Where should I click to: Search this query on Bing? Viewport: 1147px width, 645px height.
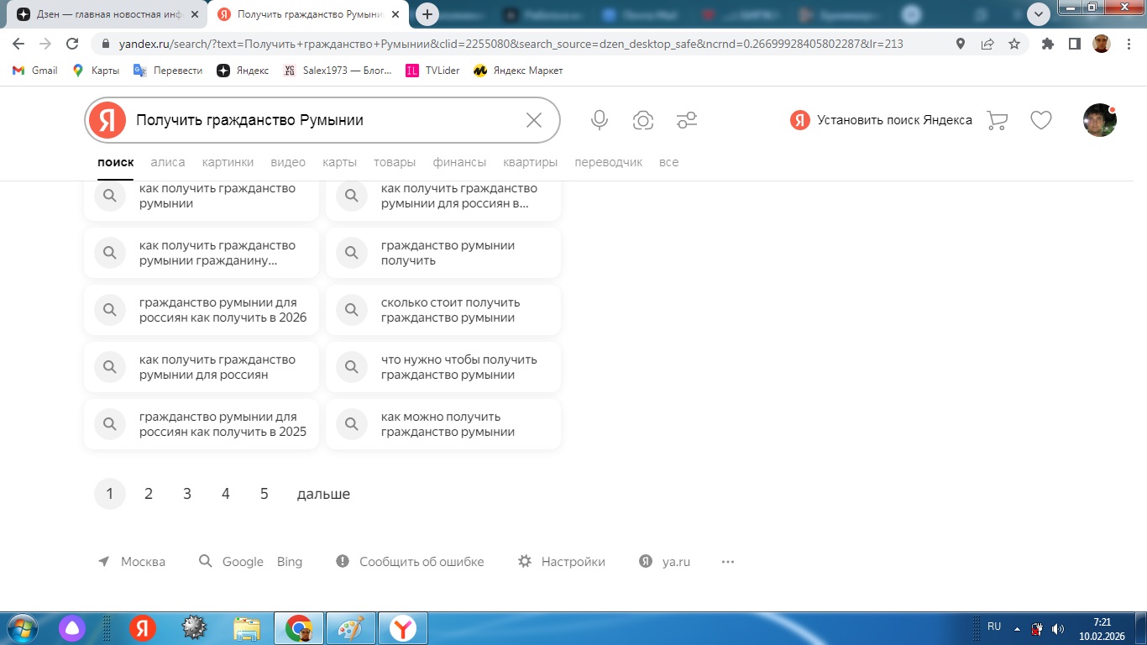click(290, 562)
